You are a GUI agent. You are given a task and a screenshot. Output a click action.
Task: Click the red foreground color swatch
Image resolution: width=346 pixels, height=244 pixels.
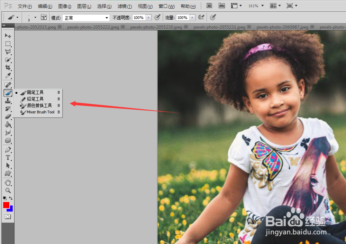click(x=6, y=205)
